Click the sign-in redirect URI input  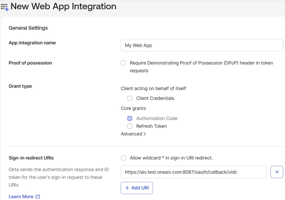(194, 172)
